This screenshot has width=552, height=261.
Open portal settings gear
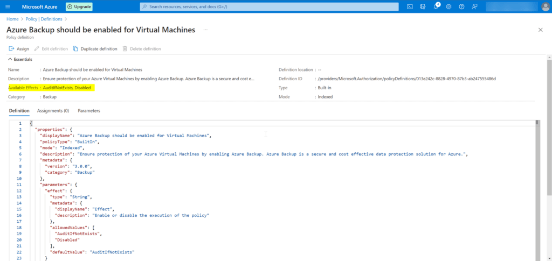[448, 6]
